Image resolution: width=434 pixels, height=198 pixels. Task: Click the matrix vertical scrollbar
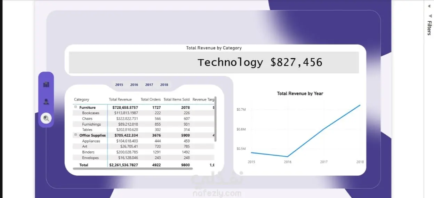click(216, 119)
